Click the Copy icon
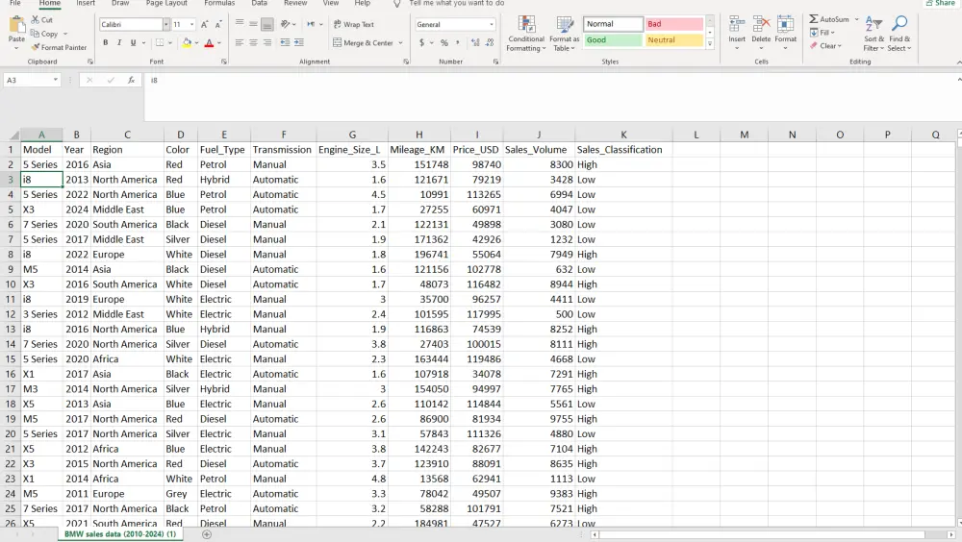The width and height of the screenshot is (962, 542). (36, 34)
